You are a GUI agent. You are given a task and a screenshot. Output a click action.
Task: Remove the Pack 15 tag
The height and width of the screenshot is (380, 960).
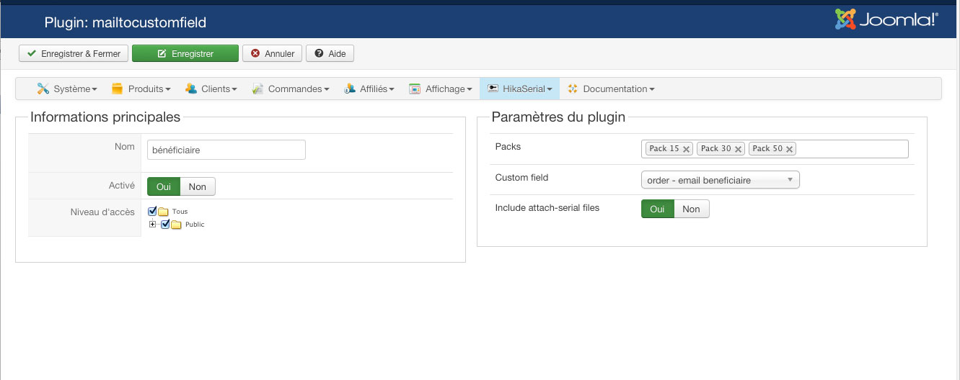[686, 149]
